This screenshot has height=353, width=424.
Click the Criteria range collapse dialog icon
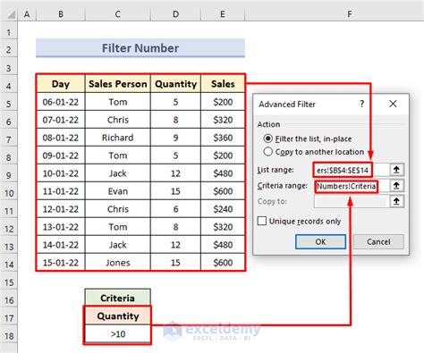point(396,186)
